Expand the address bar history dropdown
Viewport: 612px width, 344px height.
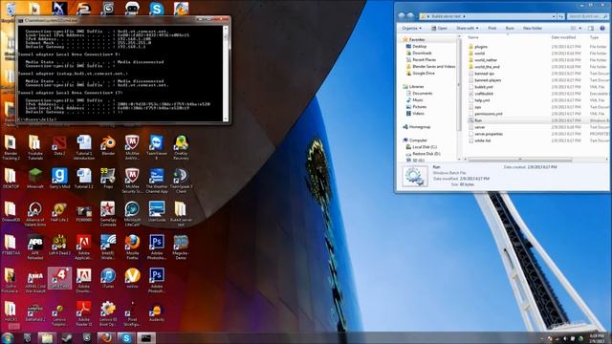tap(554, 16)
